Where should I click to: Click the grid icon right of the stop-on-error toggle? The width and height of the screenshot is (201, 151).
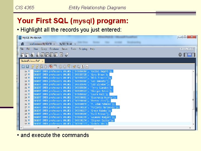pos(55,67)
